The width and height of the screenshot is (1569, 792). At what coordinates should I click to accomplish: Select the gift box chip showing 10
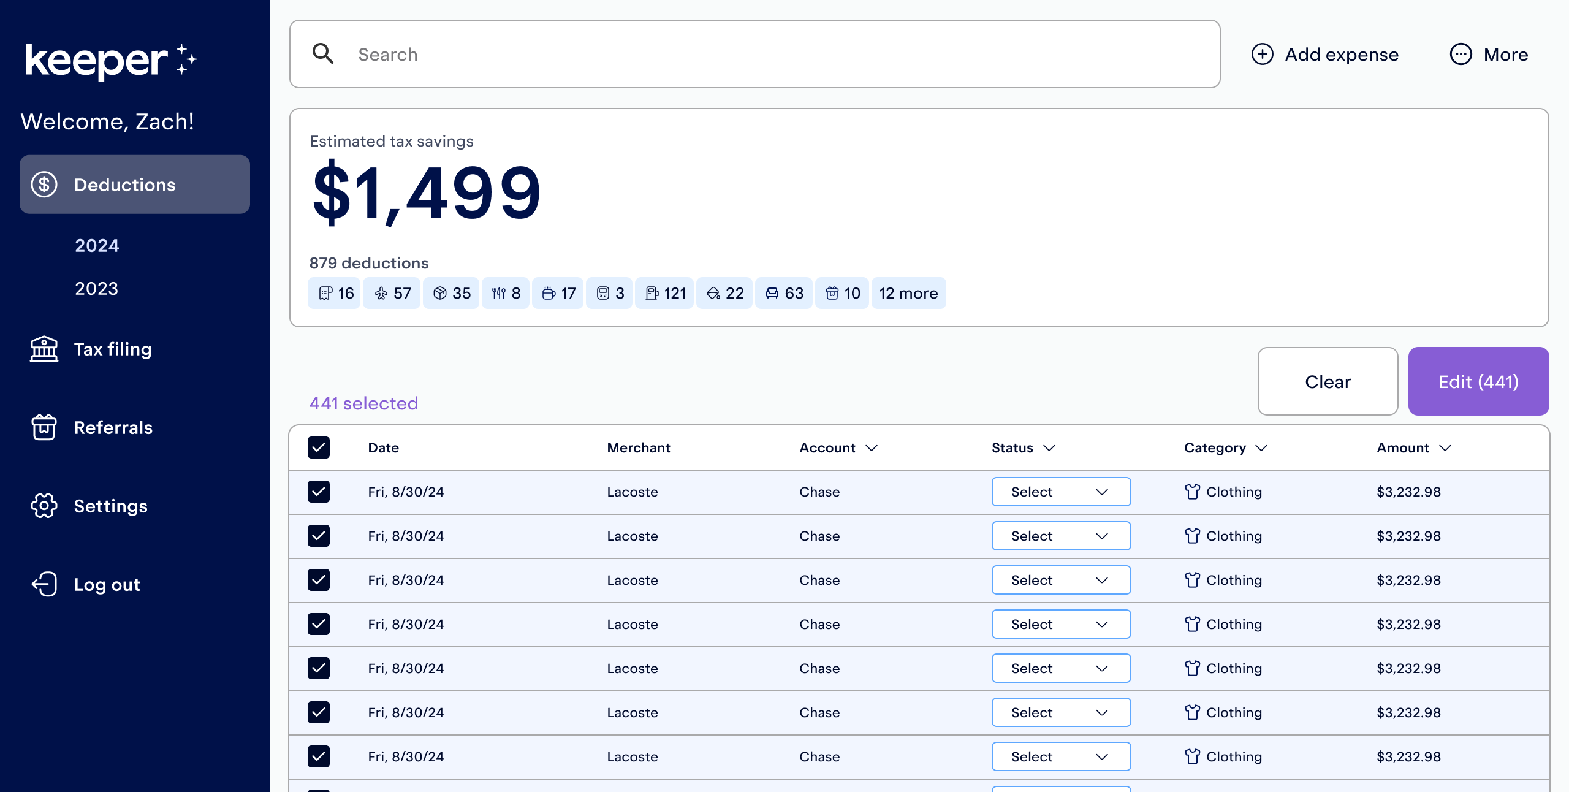pyautogui.click(x=842, y=293)
